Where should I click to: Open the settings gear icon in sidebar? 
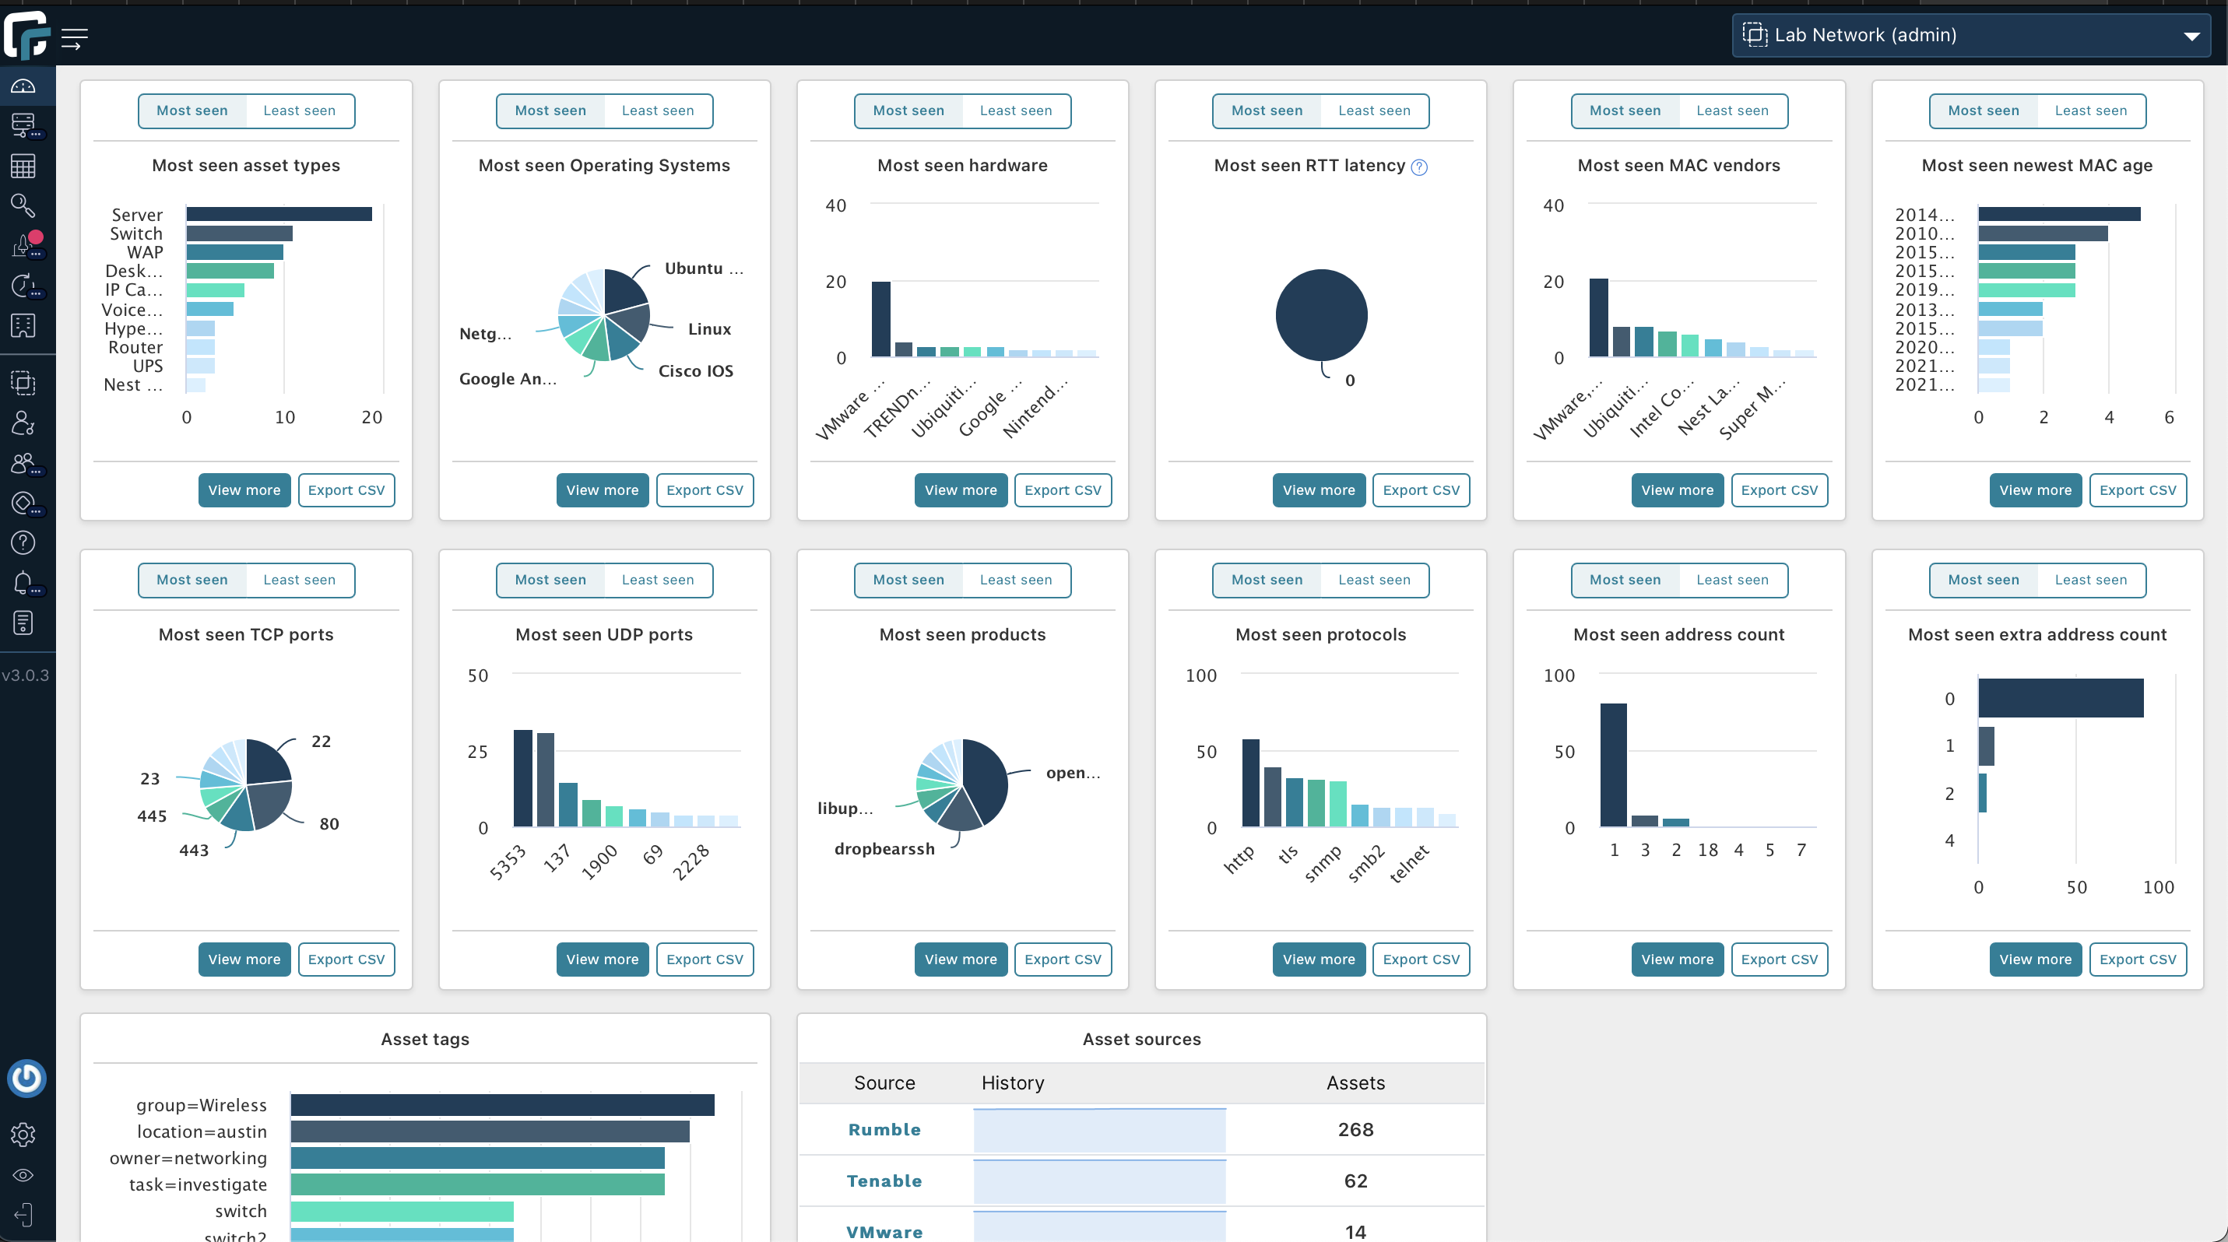pos(23,1134)
